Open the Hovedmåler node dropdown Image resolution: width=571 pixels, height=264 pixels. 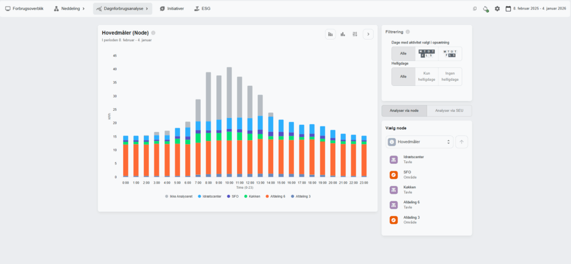[x=419, y=142]
